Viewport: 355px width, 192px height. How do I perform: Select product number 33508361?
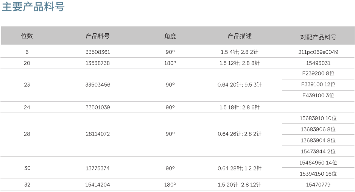[98, 52]
